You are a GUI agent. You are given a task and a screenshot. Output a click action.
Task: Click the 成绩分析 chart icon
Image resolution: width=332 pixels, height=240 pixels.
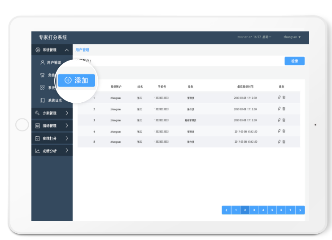click(38, 151)
